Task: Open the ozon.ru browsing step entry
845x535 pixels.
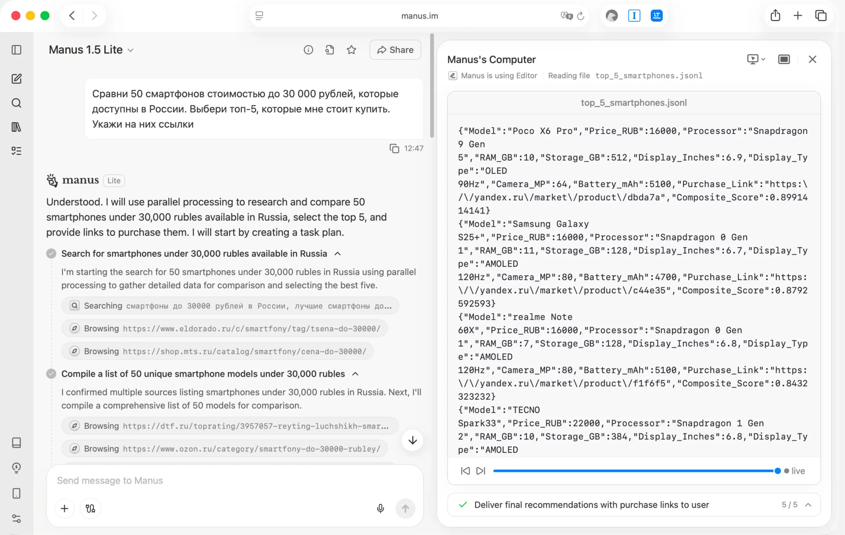Action: click(224, 449)
